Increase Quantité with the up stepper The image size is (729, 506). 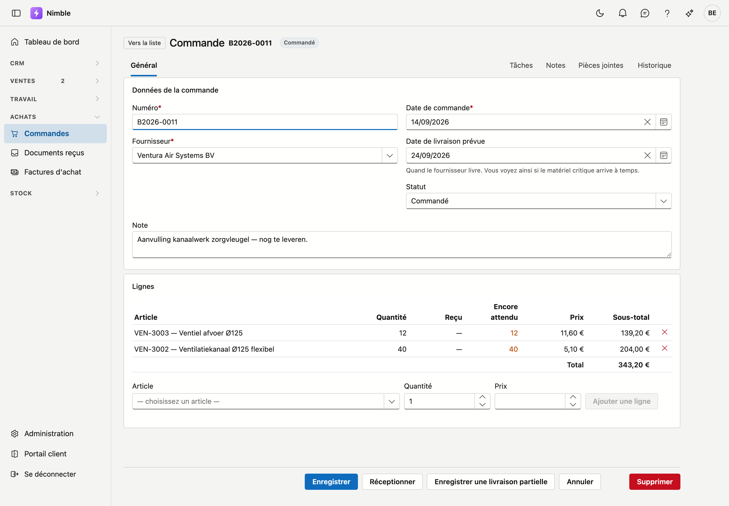(482, 397)
